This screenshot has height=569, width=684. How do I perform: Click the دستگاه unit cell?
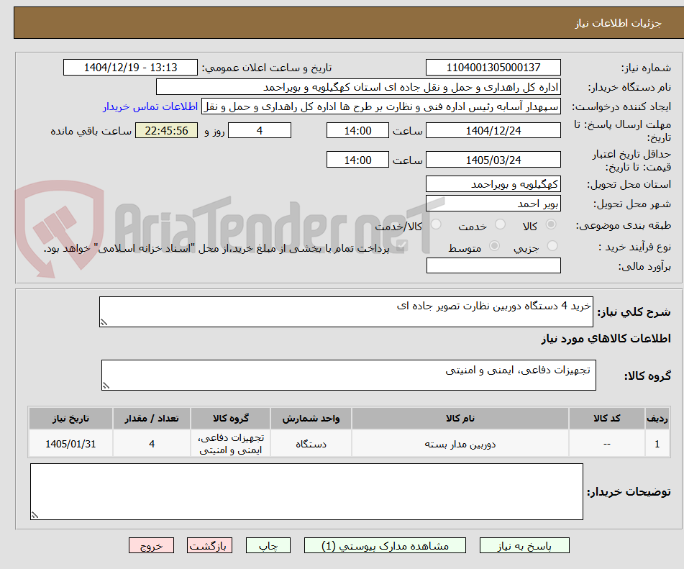click(x=311, y=444)
